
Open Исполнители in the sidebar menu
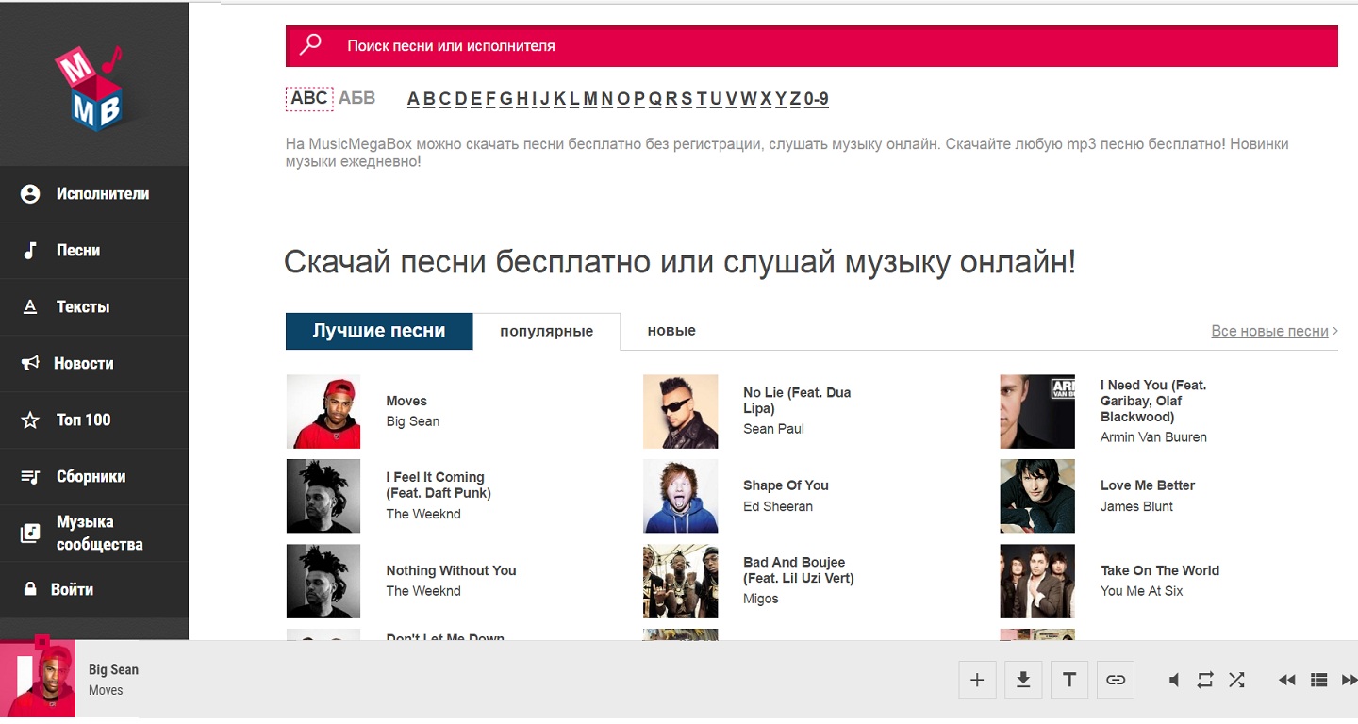pos(102,194)
